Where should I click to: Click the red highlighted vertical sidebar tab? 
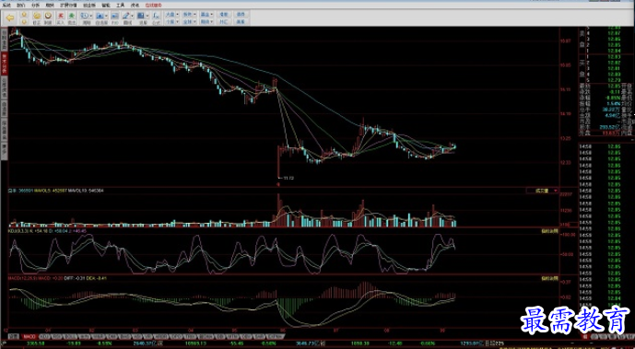coord(5,64)
